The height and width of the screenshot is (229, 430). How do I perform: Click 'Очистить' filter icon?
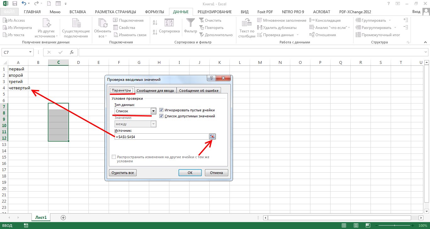[201, 20]
